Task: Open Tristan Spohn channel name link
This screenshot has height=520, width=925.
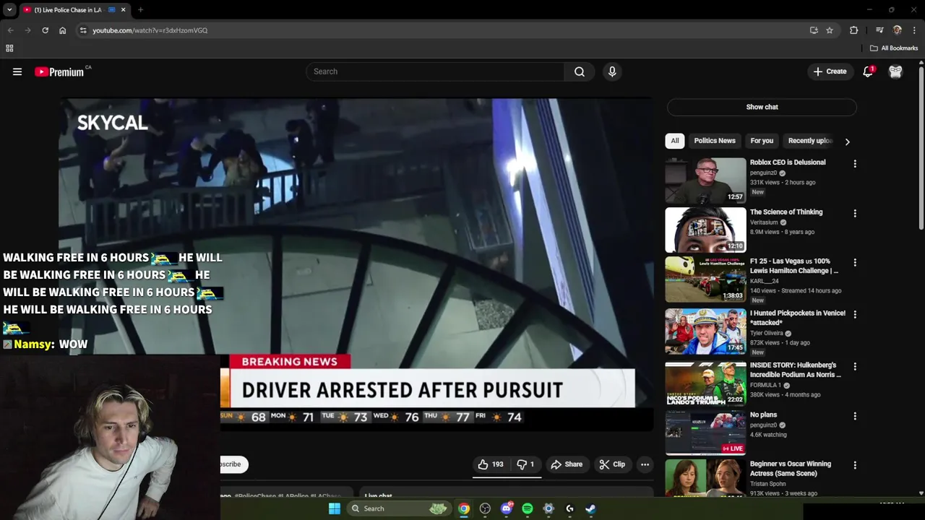Action: (769, 484)
